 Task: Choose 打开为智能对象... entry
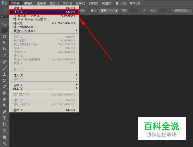[x=44, y=27]
